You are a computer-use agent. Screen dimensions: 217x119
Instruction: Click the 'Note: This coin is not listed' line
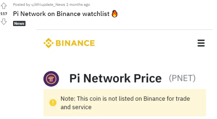(x=125, y=99)
